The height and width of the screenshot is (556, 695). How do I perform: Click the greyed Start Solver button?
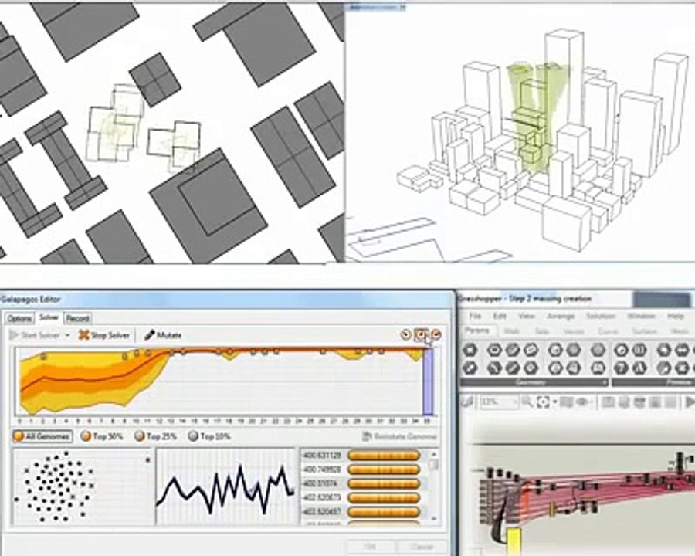(x=35, y=335)
